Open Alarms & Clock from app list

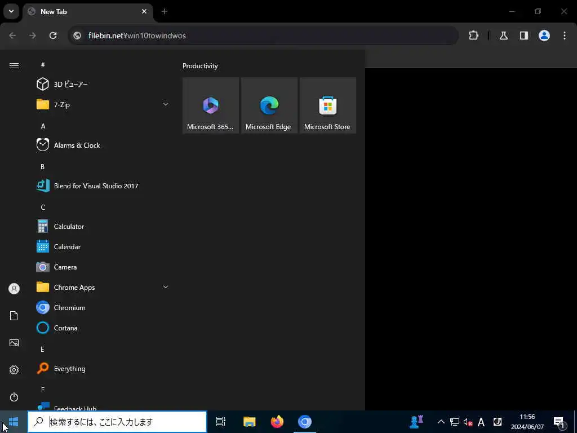tap(103, 145)
